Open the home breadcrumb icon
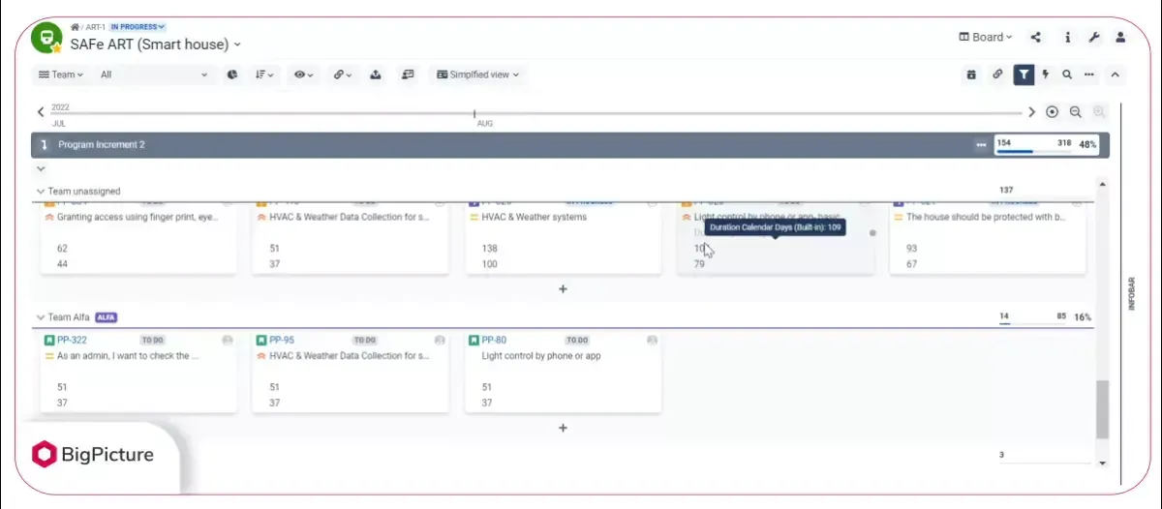The width and height of the screenshot is (1162, 509). 75,27
